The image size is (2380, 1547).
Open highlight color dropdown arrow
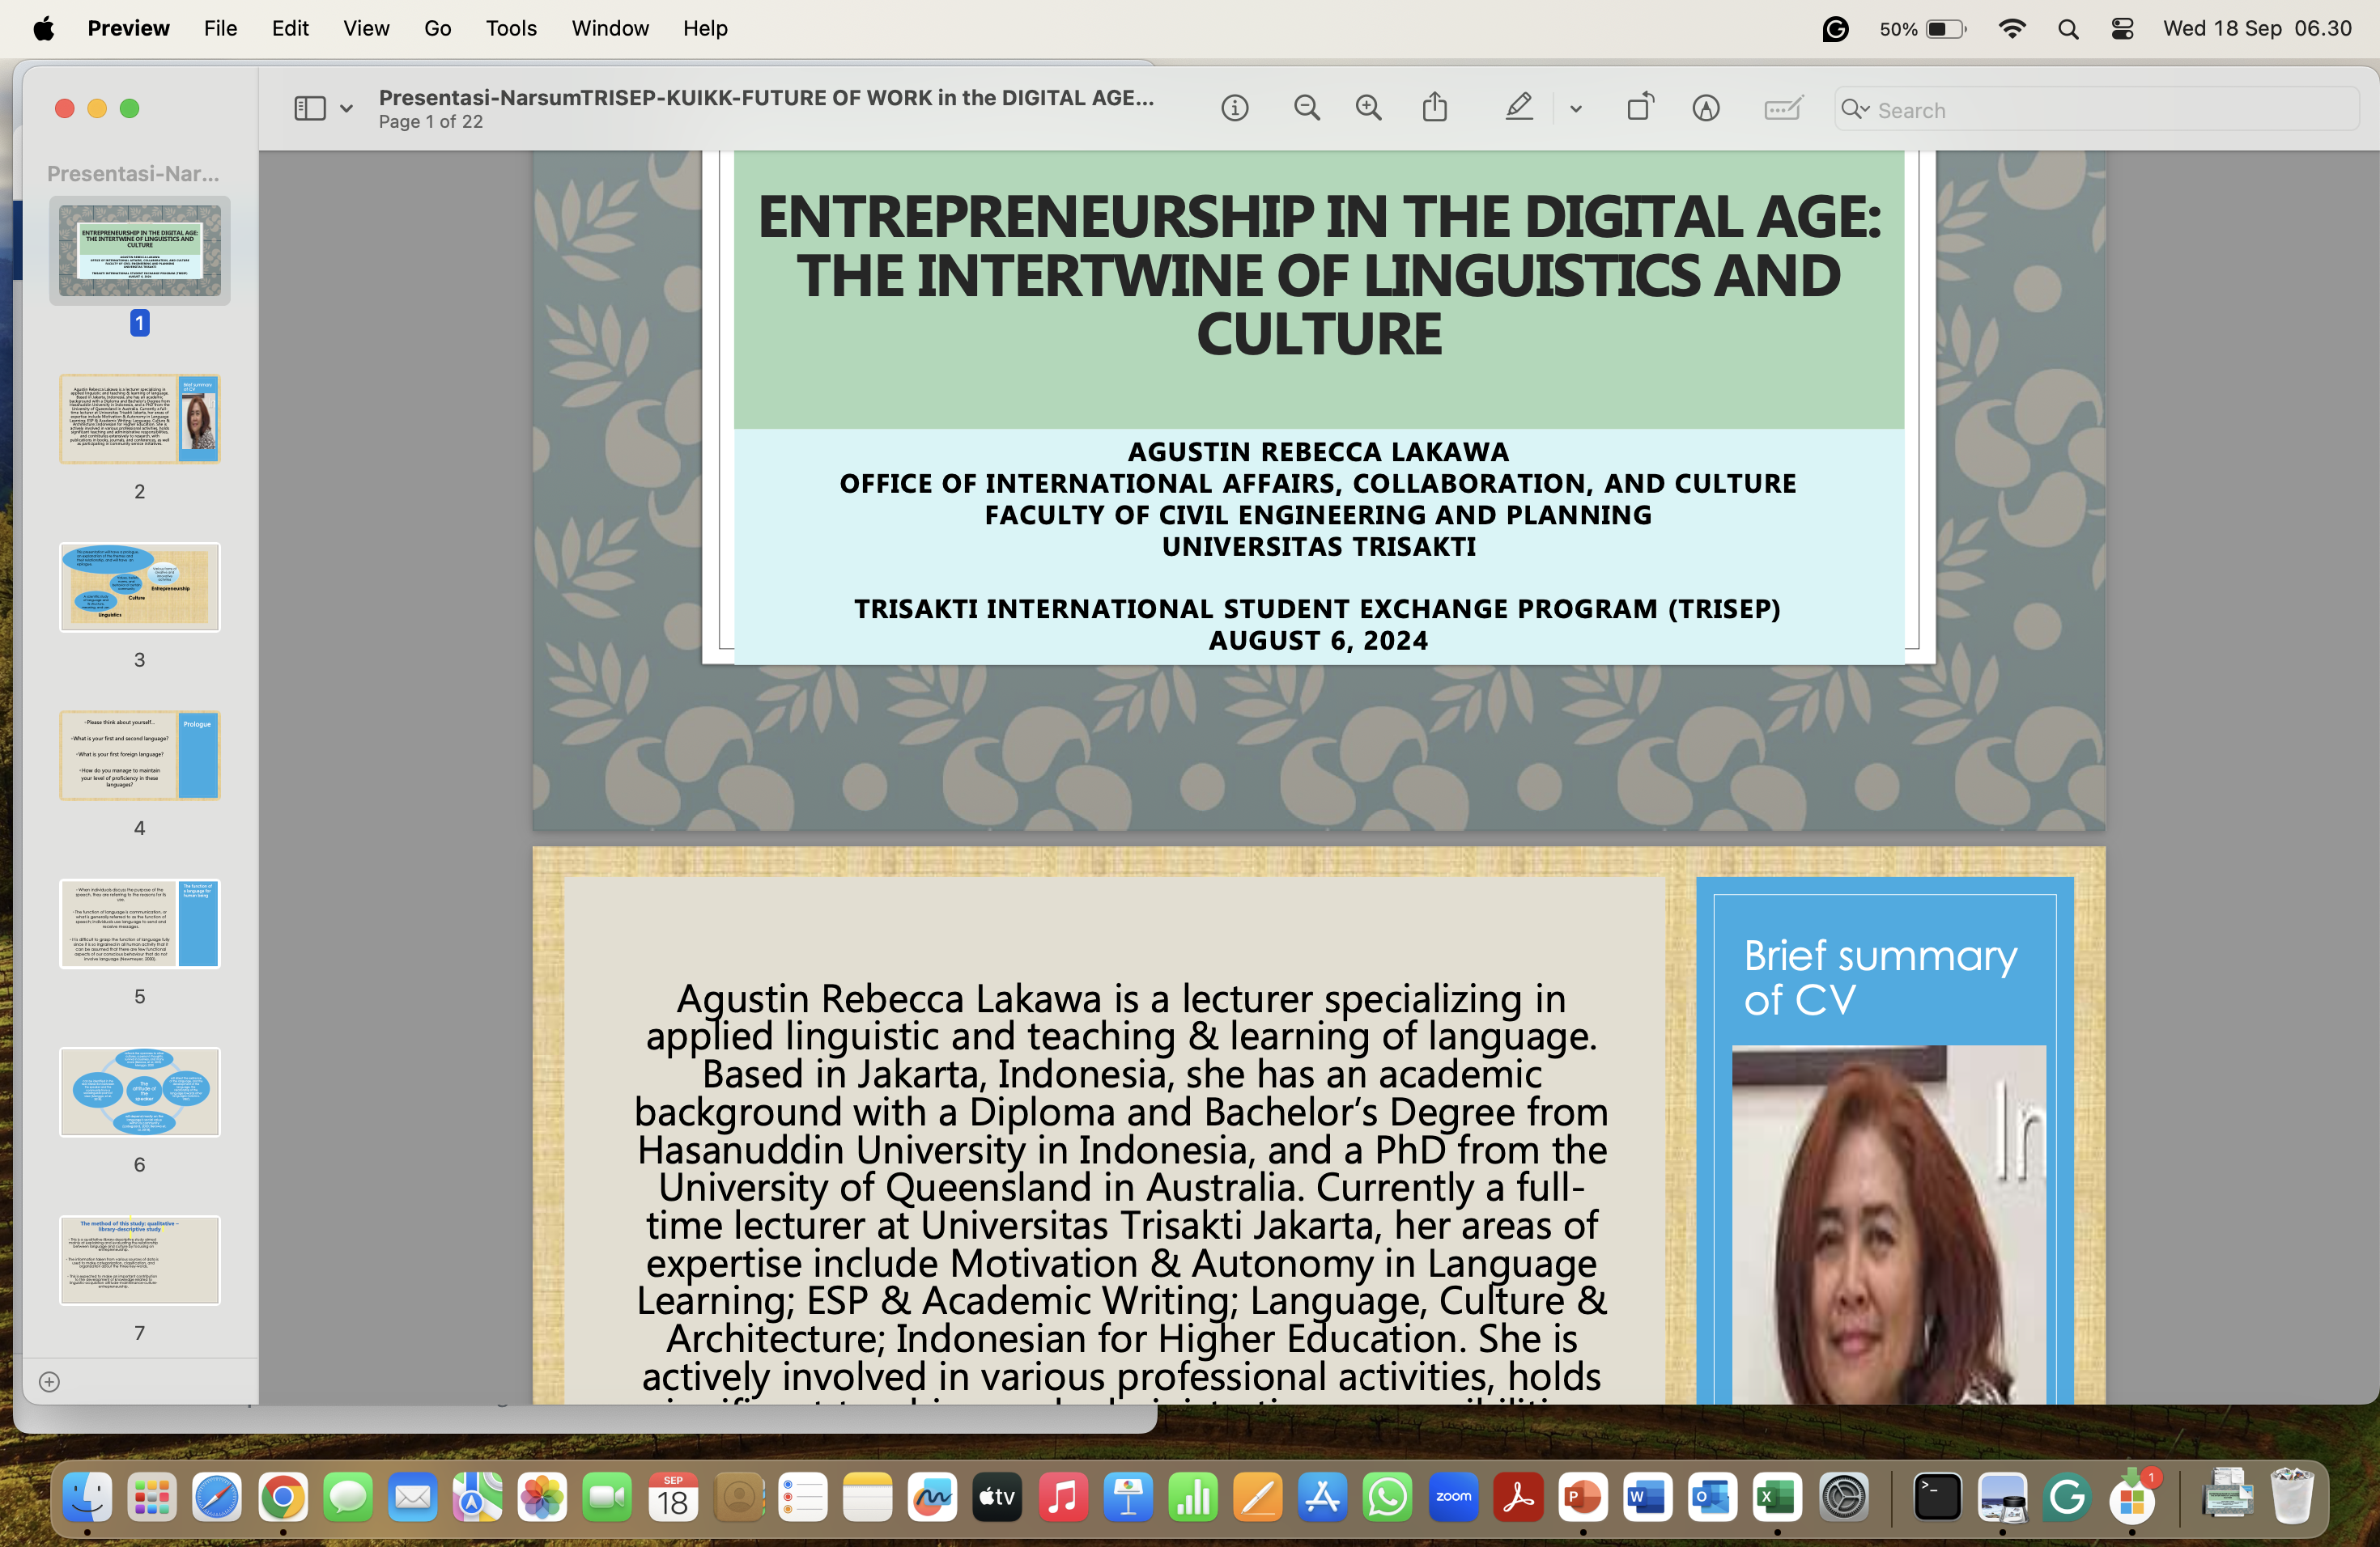point(1576,109)
